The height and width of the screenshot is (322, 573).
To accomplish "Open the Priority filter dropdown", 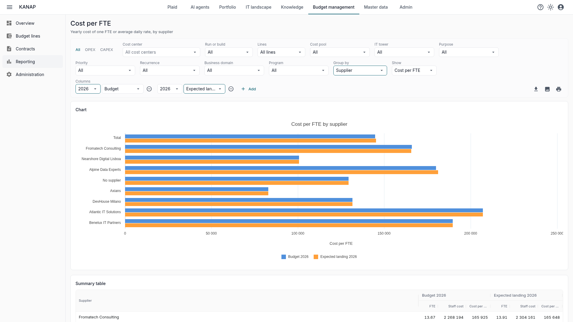I will click(105, 70).
